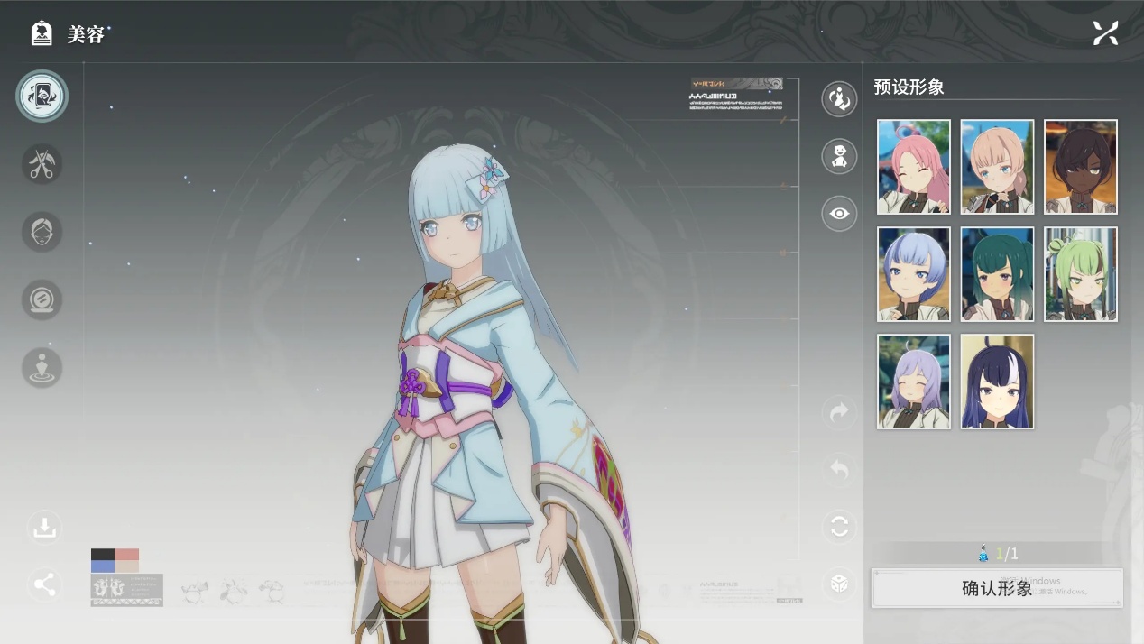Pick the dark-skinned preset character thumbnail

coord(1080,167)
